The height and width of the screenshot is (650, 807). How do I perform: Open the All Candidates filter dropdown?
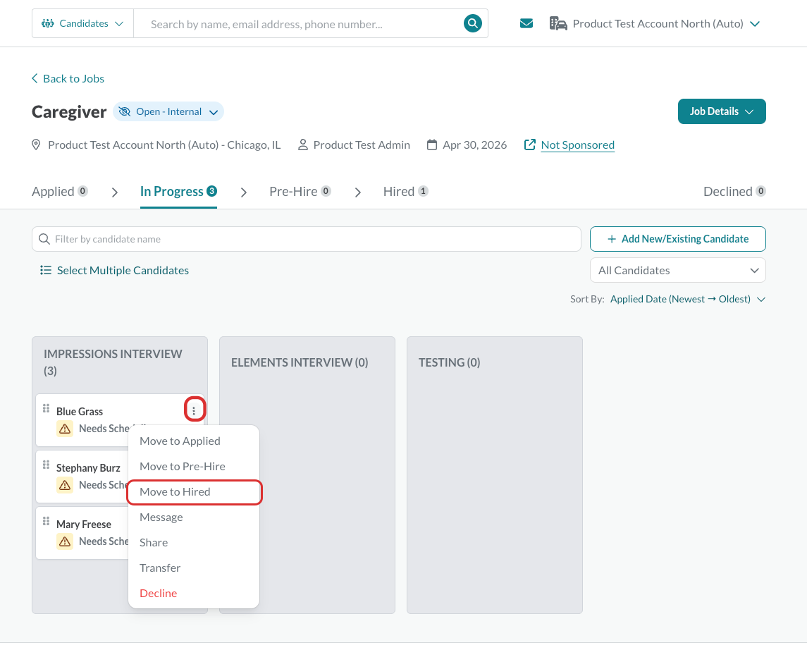[678, 270]
